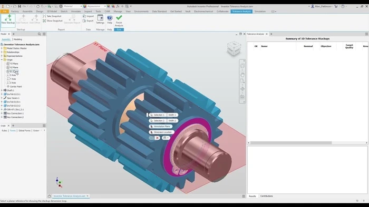Open the Contributors tab
The image size is (369, 207).
click(x=266, y=196)
